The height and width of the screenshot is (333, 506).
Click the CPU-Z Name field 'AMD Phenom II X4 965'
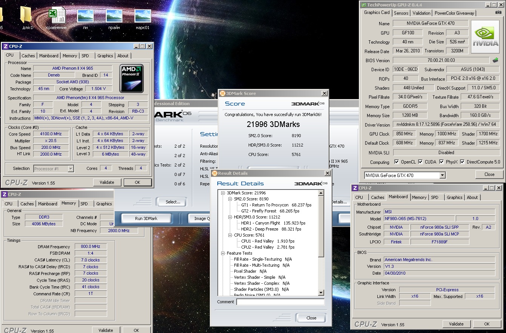tap(72, 68)
